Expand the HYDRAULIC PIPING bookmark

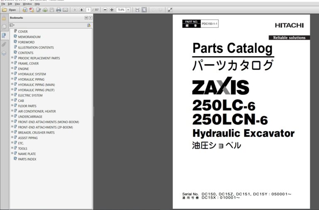pos(12,79)
